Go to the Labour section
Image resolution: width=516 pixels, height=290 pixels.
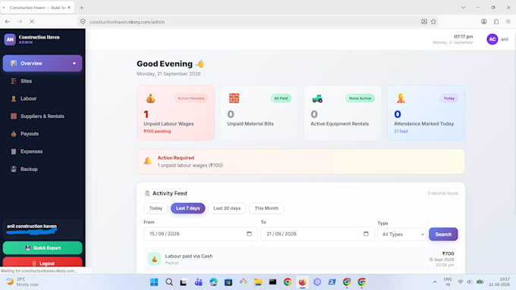(42, 98)
